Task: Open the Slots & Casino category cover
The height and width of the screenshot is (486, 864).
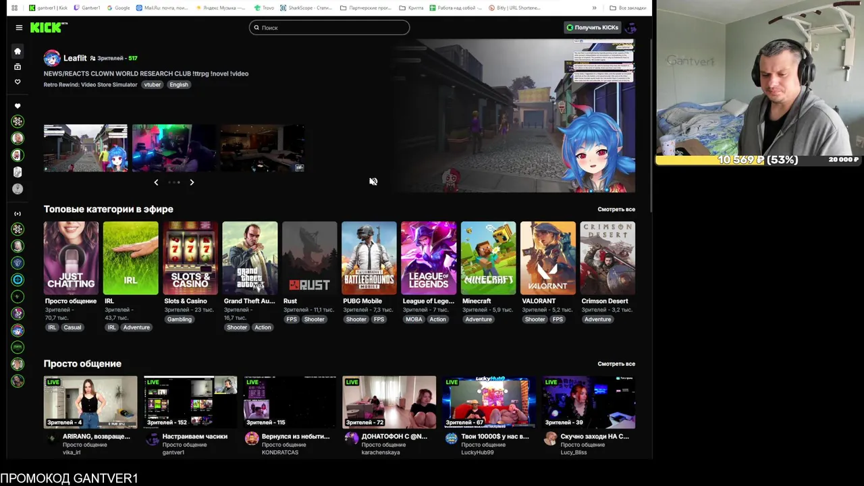Action: (190, 258)
